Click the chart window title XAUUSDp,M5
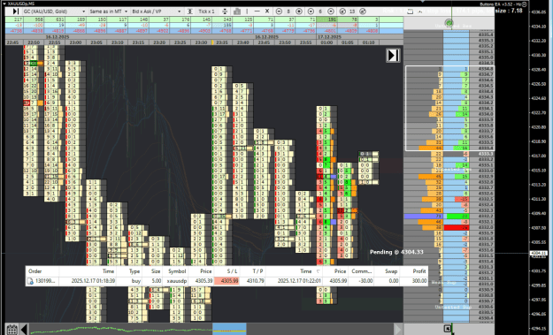Image resolution: width=553 pixels, height=335 pixels. pos(22,4)
